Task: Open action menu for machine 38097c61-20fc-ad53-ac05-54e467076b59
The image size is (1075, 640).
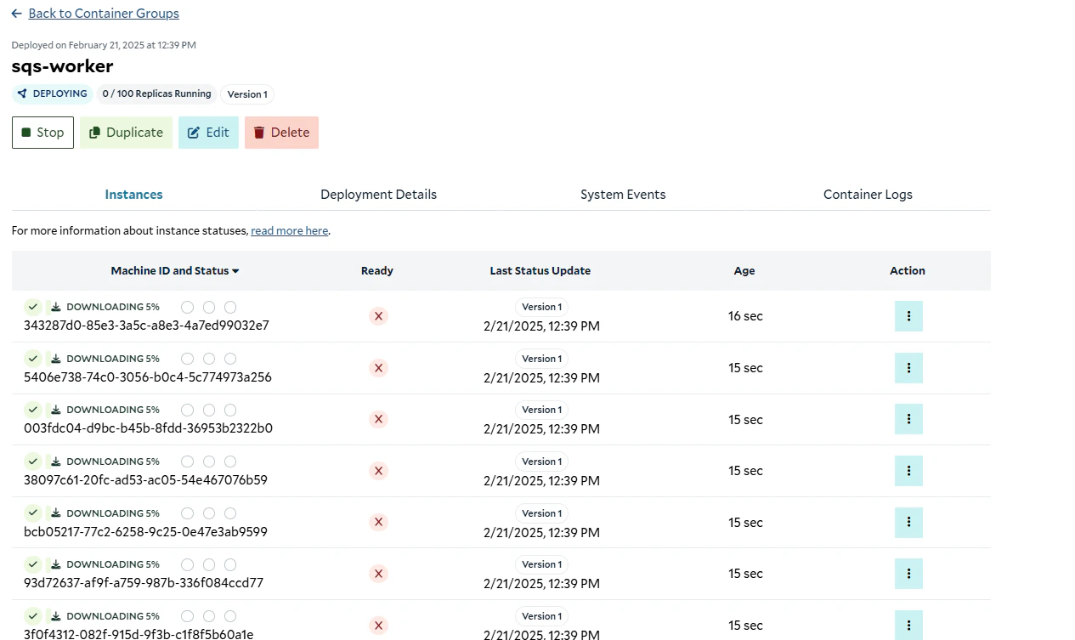Action: [908, 471]
